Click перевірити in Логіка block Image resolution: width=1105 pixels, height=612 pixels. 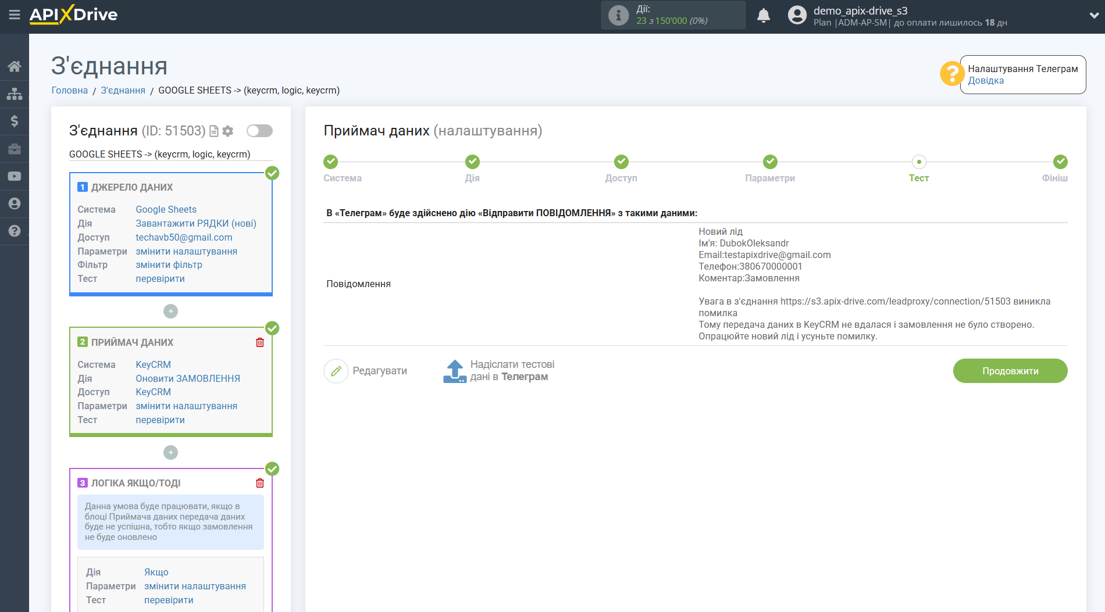(169, 600)
